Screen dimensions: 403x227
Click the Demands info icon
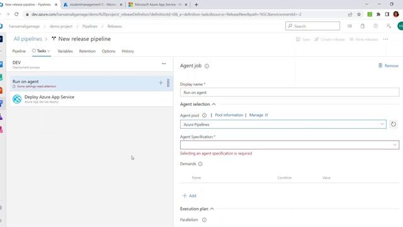[200, 164]
